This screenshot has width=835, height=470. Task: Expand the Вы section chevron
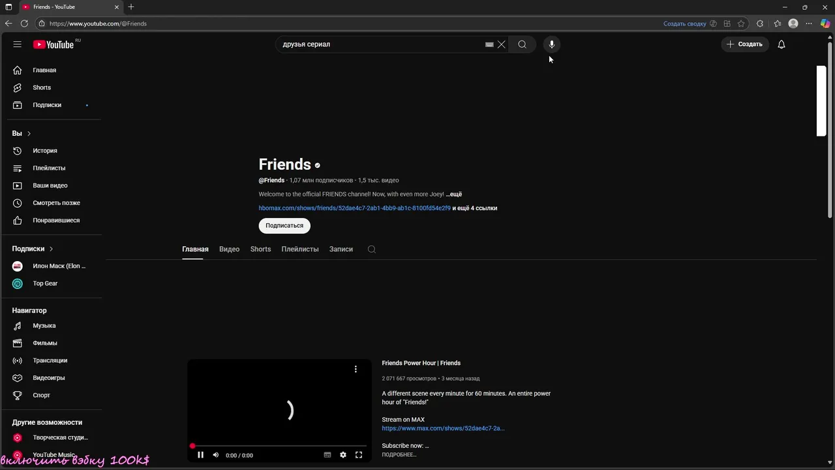[29, 133]
